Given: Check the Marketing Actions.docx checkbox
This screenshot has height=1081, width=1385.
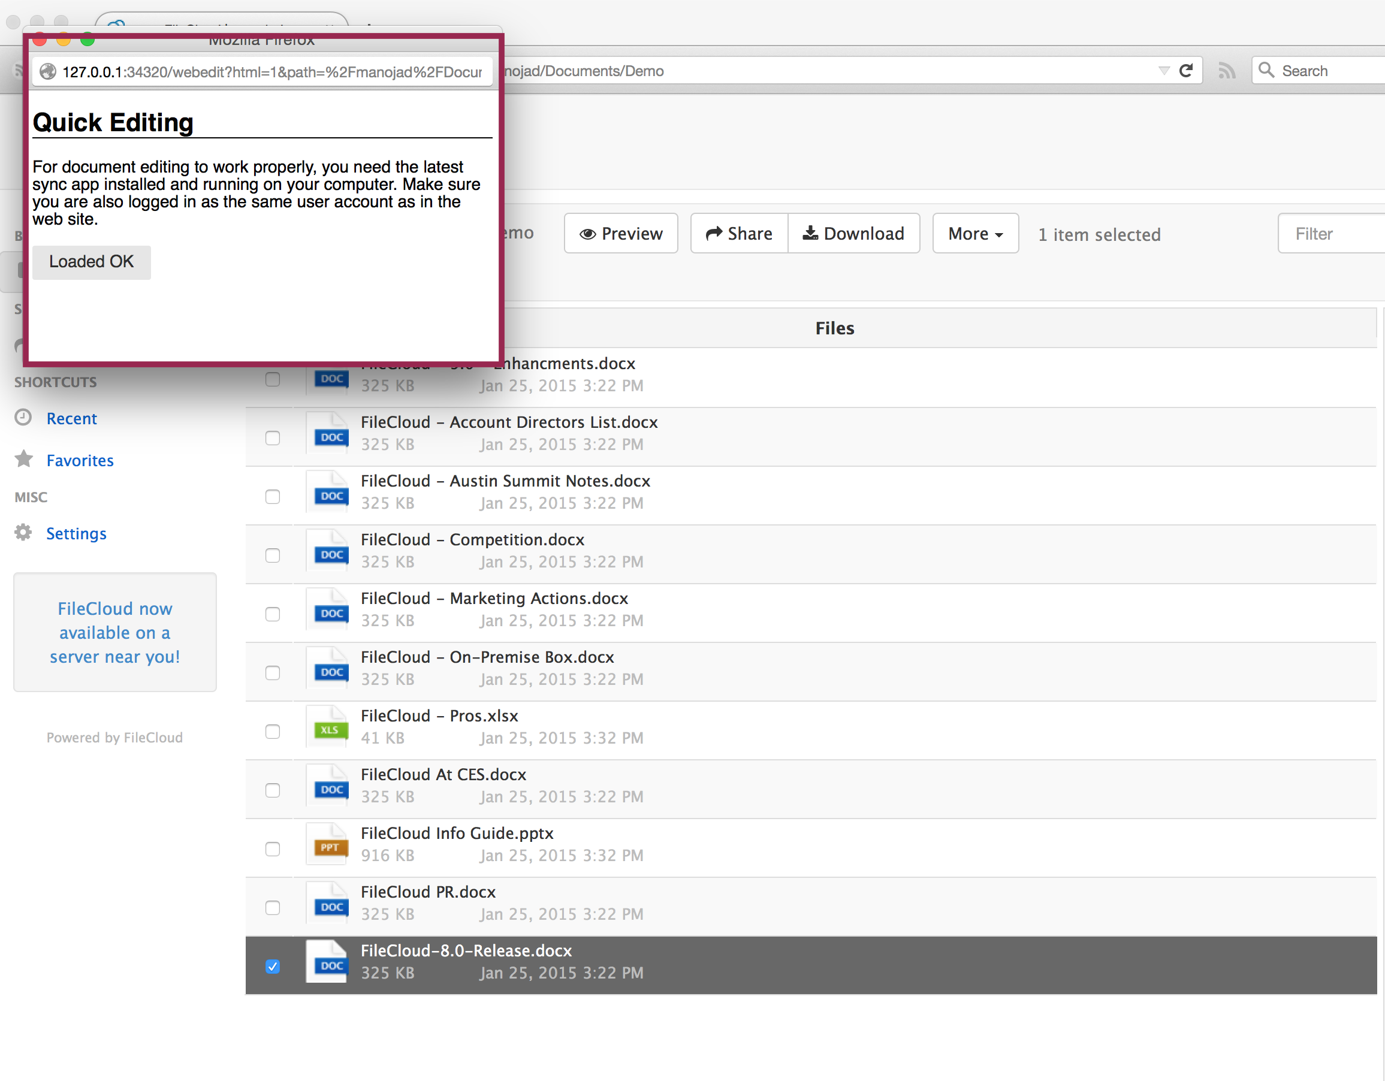Looking at the screenshot, I should (273, 614).
